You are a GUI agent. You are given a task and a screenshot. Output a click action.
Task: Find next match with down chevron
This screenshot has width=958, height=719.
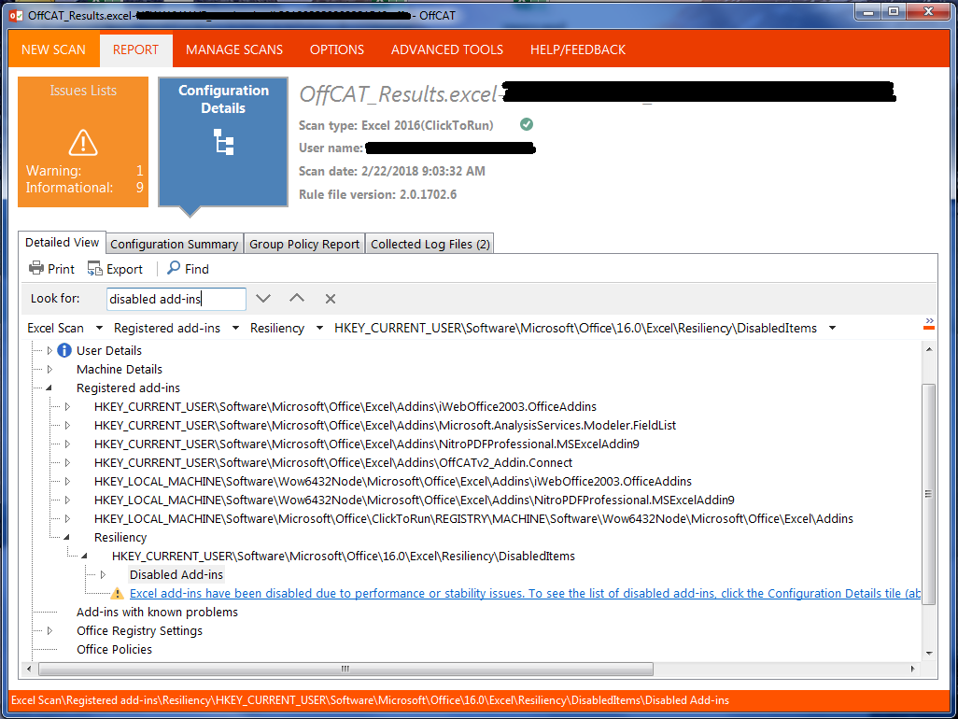tap(263, 299)
